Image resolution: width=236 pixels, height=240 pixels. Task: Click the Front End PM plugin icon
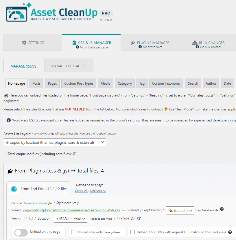point(14,189)
